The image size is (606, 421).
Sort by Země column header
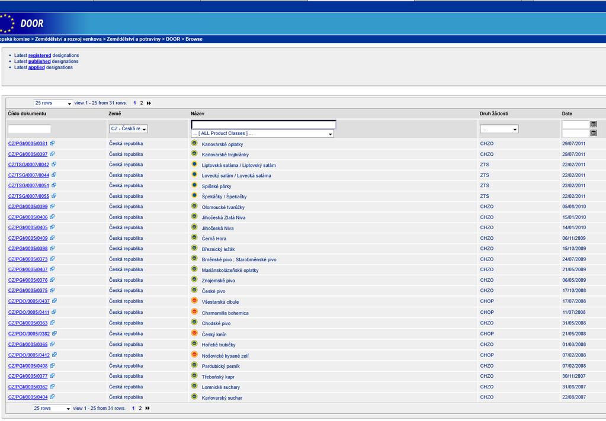coord(115,114)
